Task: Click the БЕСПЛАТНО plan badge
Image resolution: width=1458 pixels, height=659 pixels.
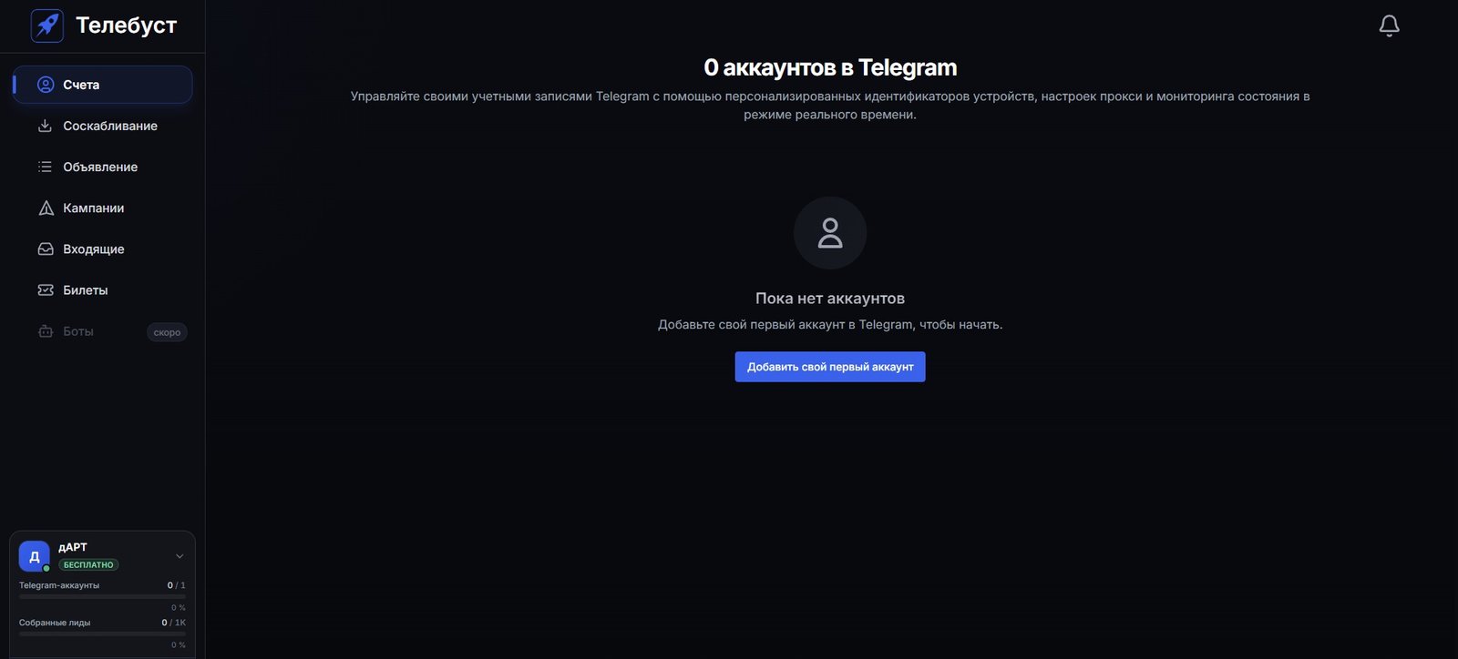Action: (88, 564)
